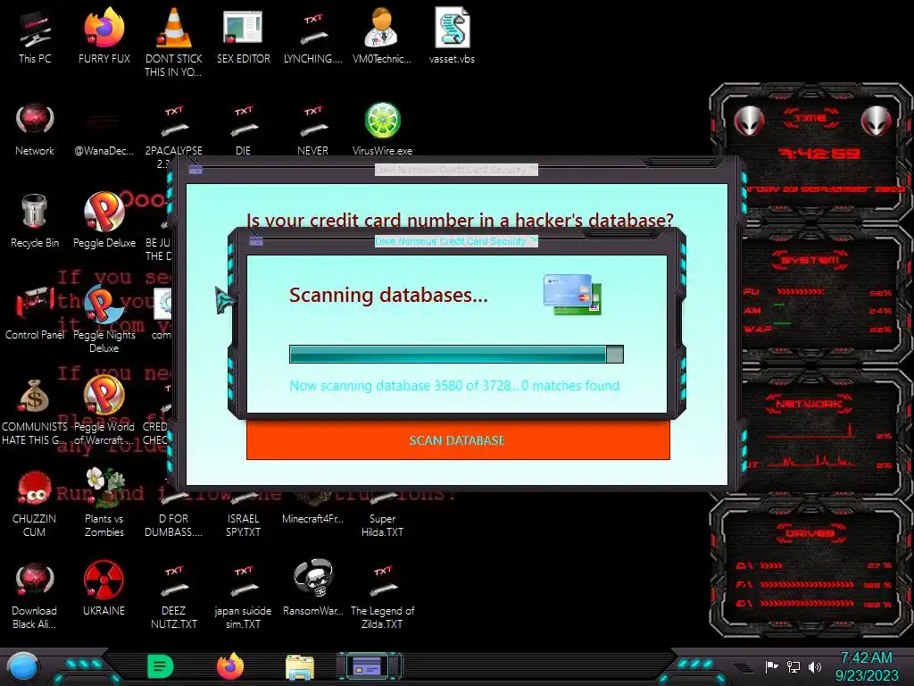Launch Peggle World of Warcraft icon
Screen dimensions: 914x686
click(x=104, y=411)
